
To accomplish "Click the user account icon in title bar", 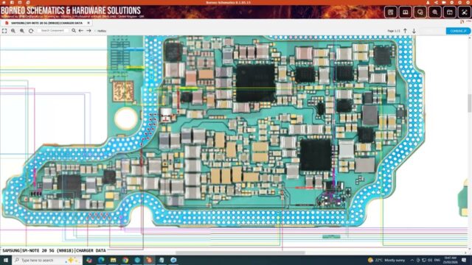I will coord(428,2).
